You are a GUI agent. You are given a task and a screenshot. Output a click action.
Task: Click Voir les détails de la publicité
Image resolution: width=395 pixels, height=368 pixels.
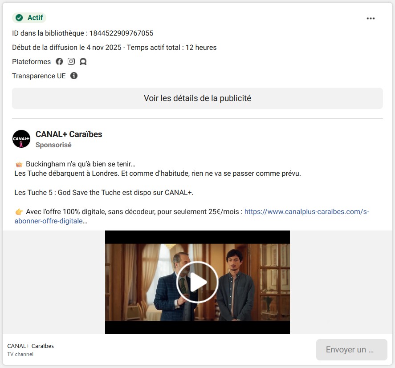click(x=197, y=98)
